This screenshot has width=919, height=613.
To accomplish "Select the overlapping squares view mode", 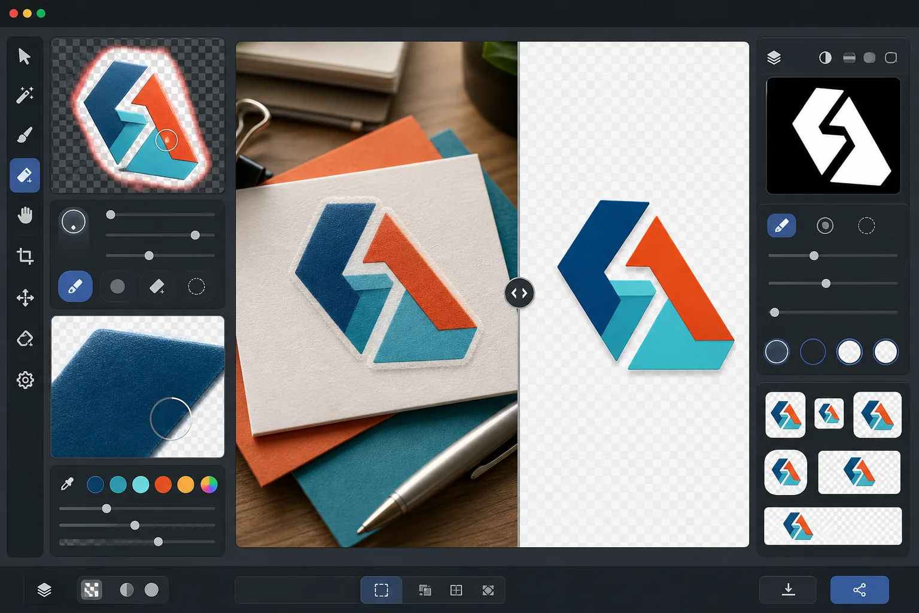I will coord(425,590).
